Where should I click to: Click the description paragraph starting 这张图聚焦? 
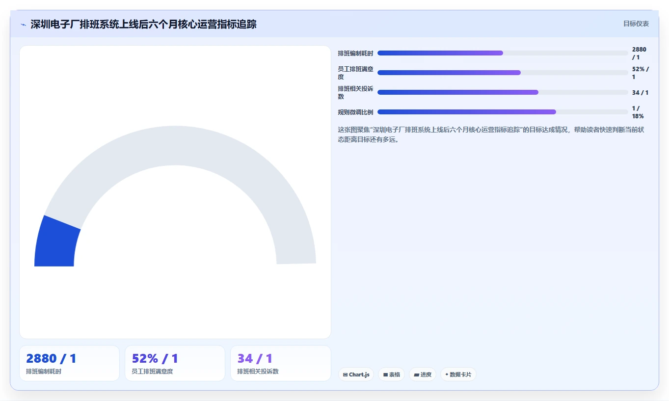491,134
